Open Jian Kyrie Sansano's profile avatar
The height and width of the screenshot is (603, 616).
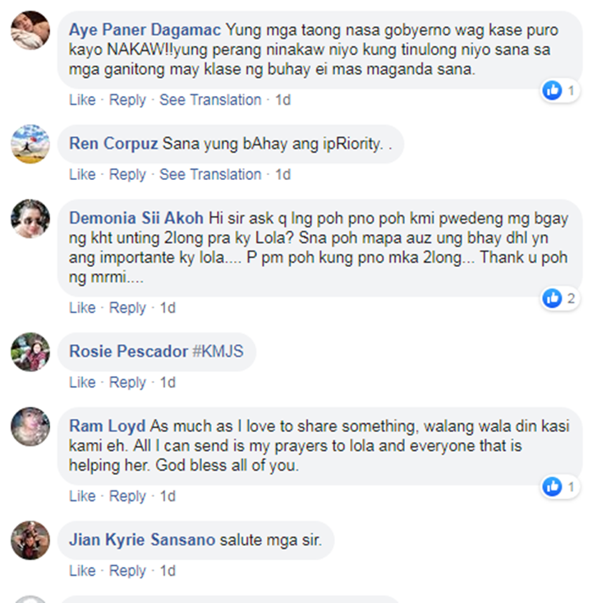[x=30, y=541]
